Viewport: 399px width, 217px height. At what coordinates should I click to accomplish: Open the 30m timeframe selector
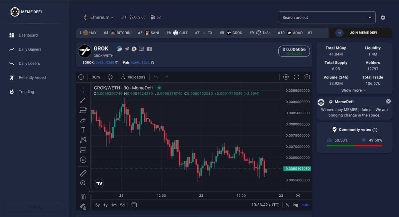(x=96, y=77)
